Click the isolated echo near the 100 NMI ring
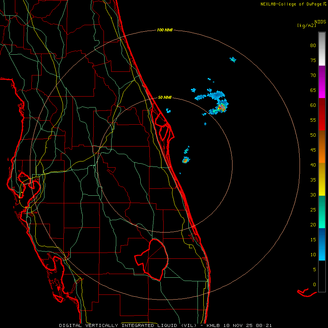The height and width of the screenshot is (328, 328). coord(233,60)
